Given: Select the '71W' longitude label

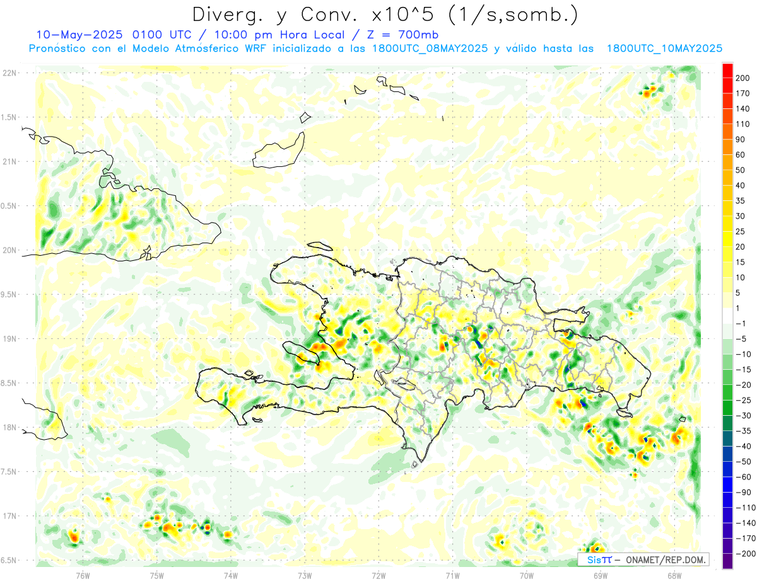Looking at the screenshot, I should (x=452, y=576).
